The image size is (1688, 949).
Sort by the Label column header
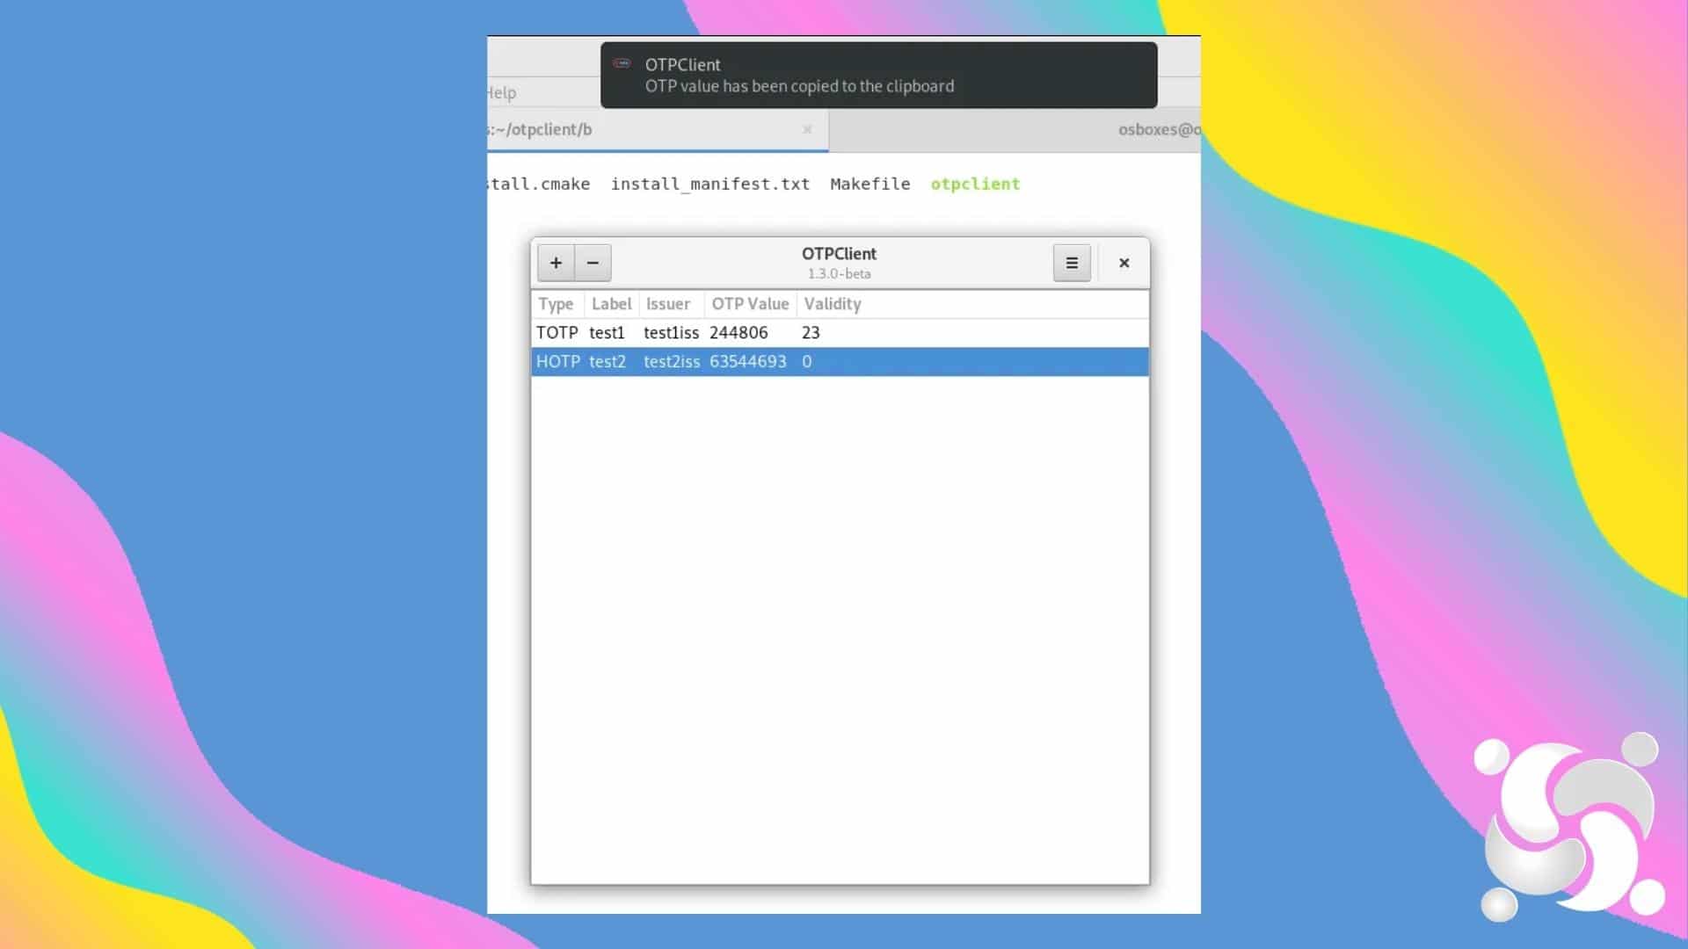click(611, 304)
